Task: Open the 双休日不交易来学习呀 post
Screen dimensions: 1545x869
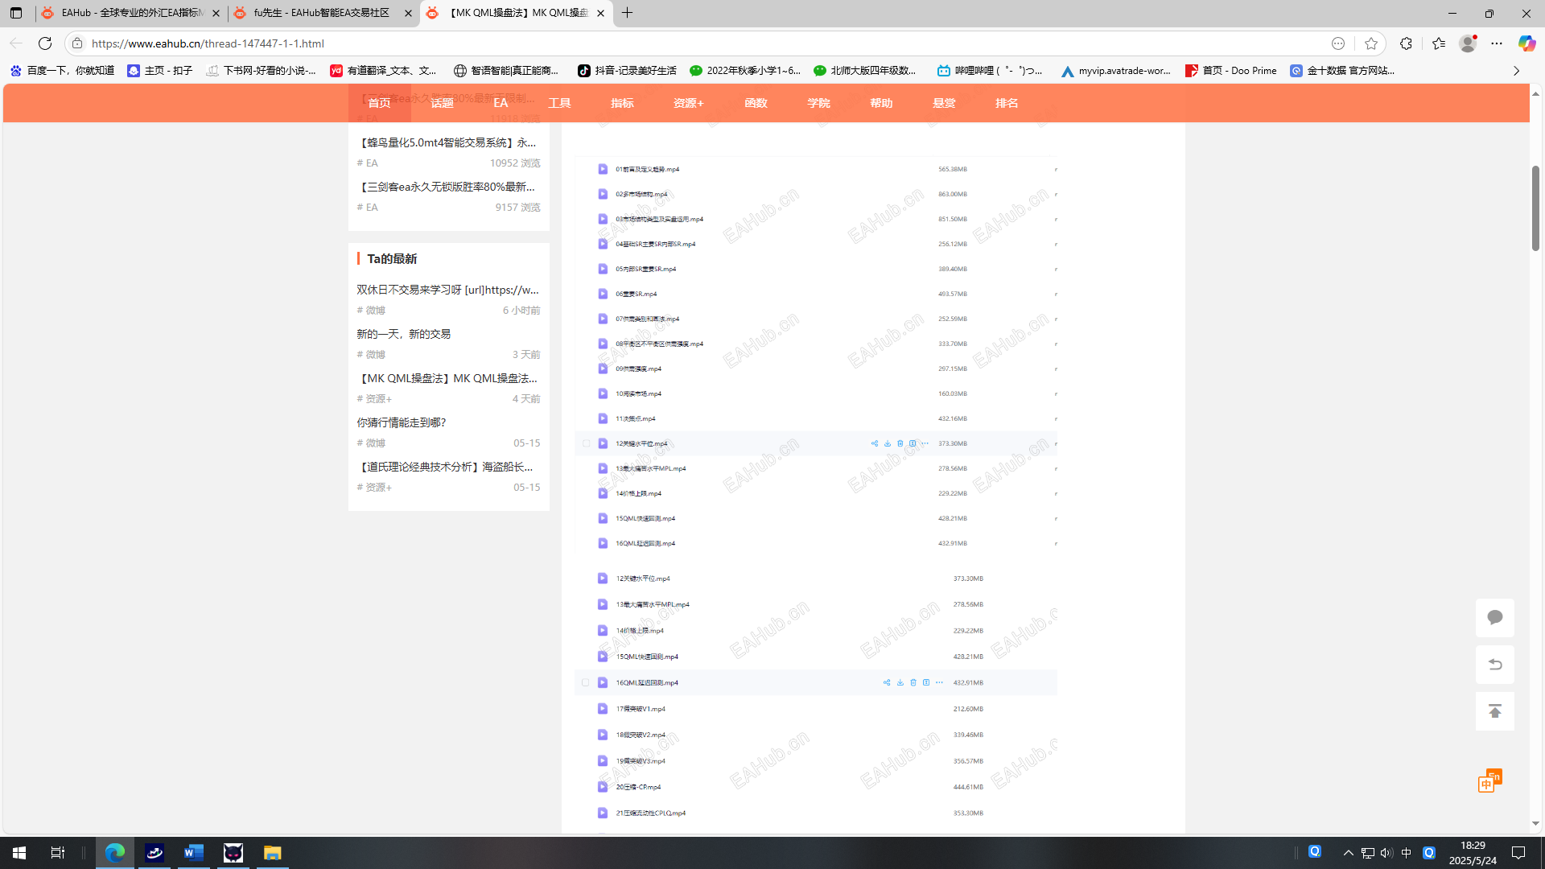Action: 448,290
